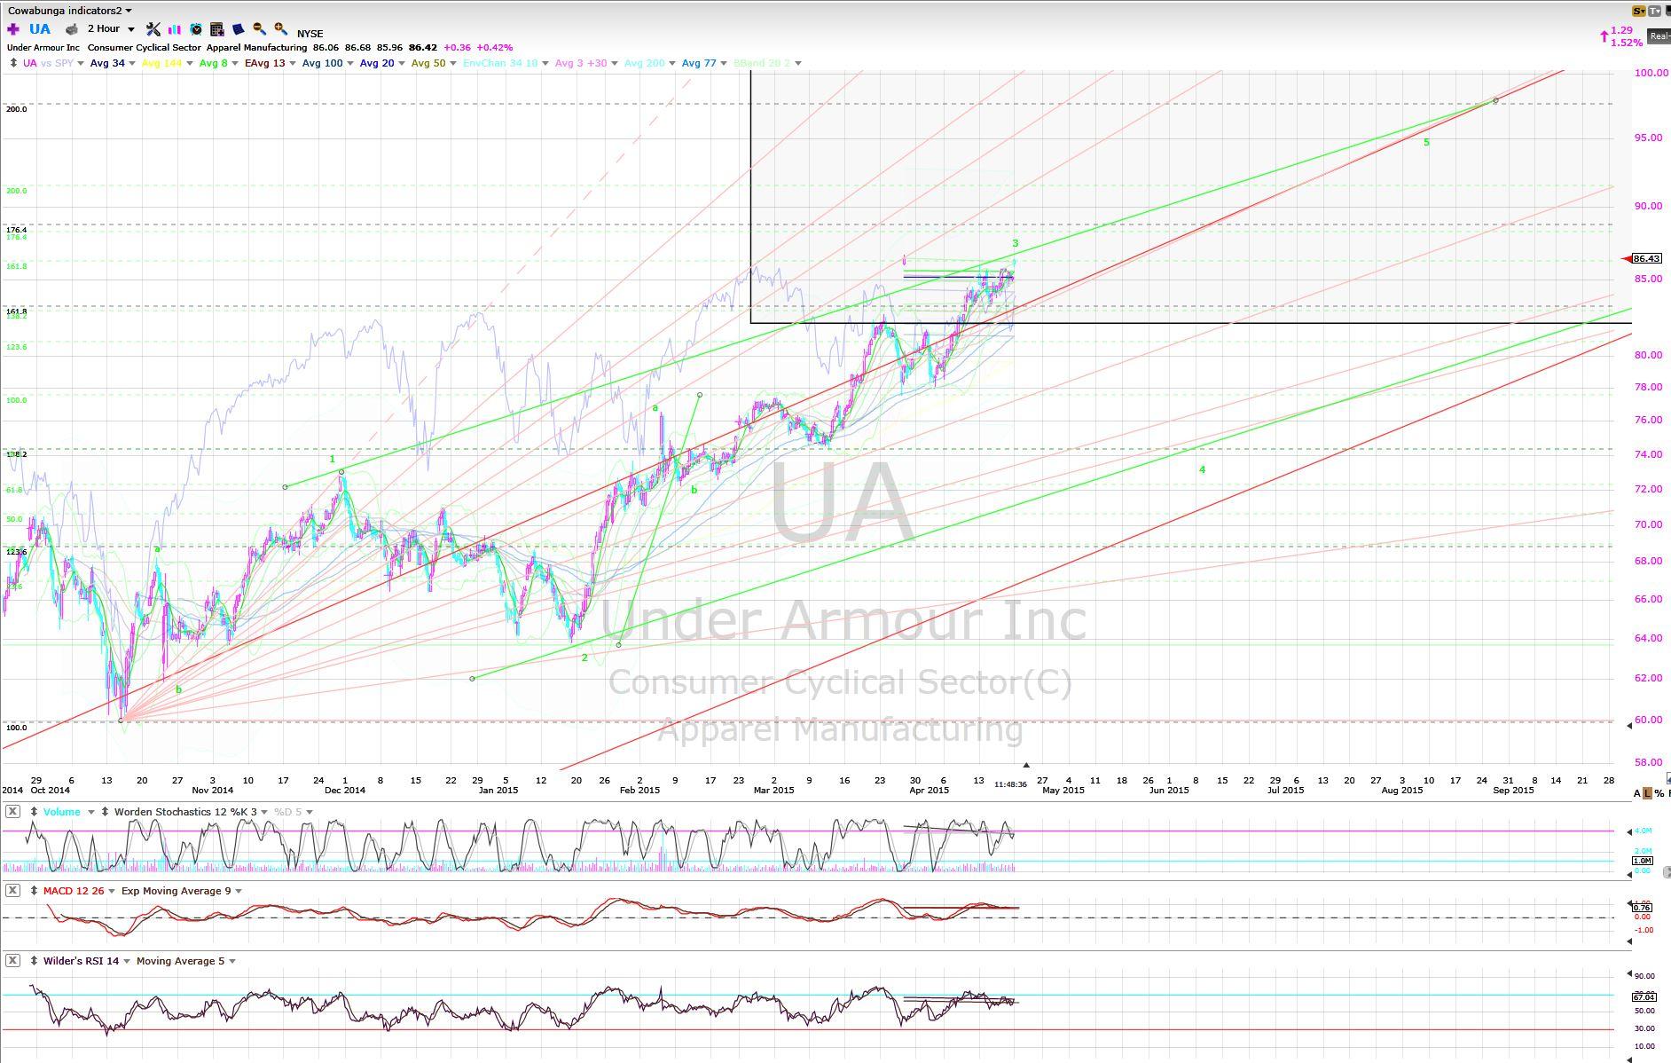The height and width of the screenshot is (1063, 1671).
Task: Click the zoom in magnifier icon
Action: click(280, 29)
